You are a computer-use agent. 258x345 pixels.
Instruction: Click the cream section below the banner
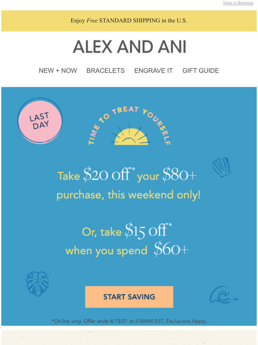[x=129, y=337]
